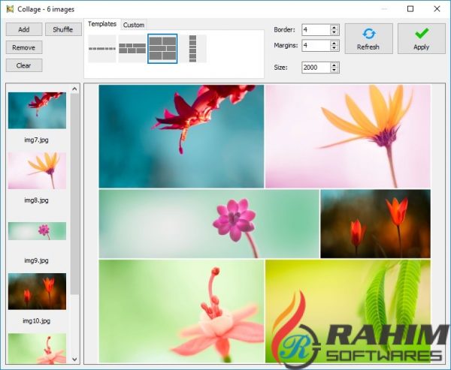Focus the Size input field showing 2000

coord(316,68)
